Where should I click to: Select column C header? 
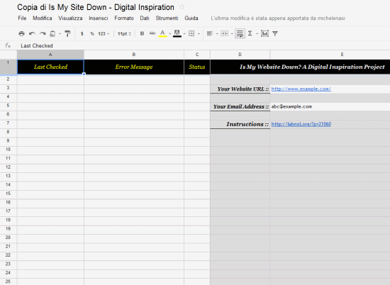[x=197, y=55]
